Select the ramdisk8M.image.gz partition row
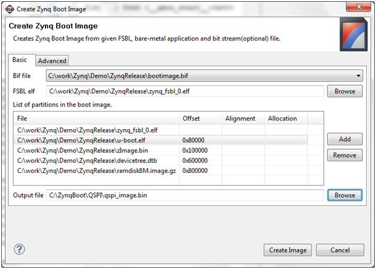The width and height of the screenshot is (376, 269). tap(160, 170)
